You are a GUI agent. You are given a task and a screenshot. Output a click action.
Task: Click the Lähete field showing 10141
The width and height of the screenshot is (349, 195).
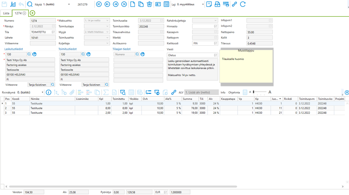pos(43,38)
